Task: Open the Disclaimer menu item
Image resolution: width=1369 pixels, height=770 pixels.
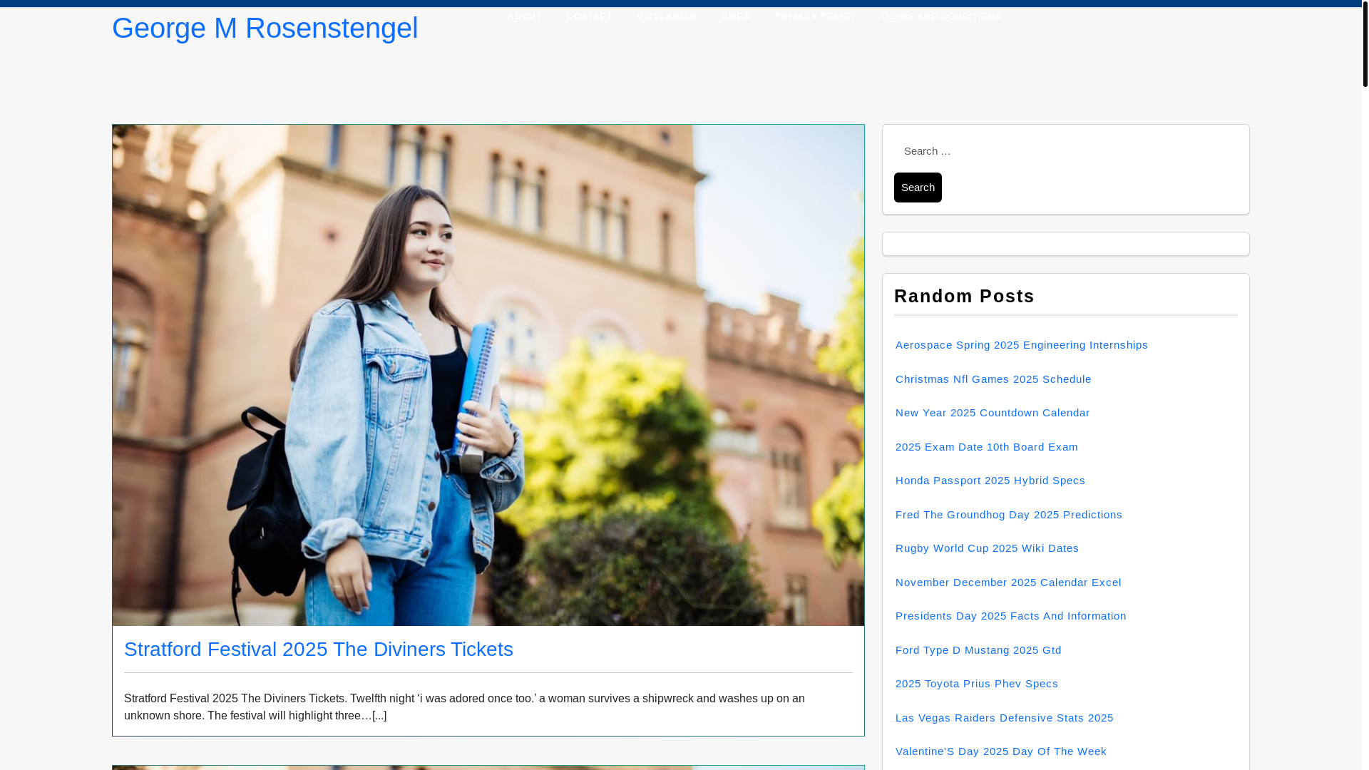Action: click(x=666, y=16)
